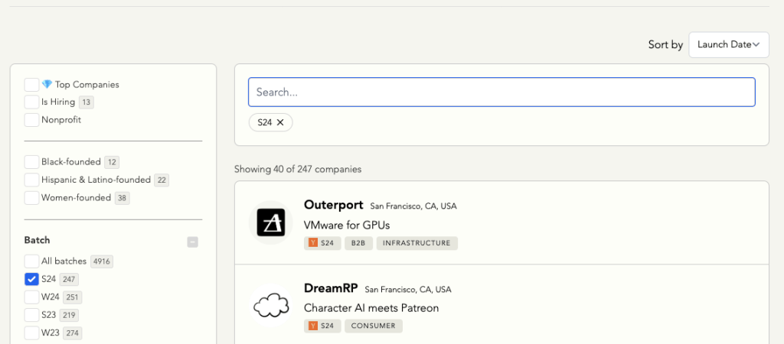Enable the Black-founded filter
Viewport: 784px width, 344px height.
click(31, 162)
